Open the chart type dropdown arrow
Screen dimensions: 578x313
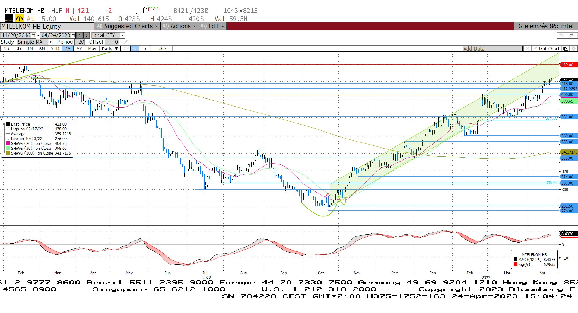point(145,49)
